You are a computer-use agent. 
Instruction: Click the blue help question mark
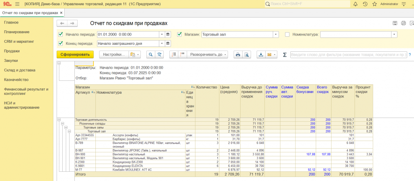point(410,55)
